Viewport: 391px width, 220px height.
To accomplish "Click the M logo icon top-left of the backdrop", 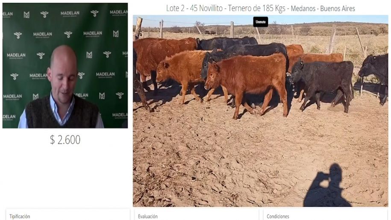I will 26,15.
